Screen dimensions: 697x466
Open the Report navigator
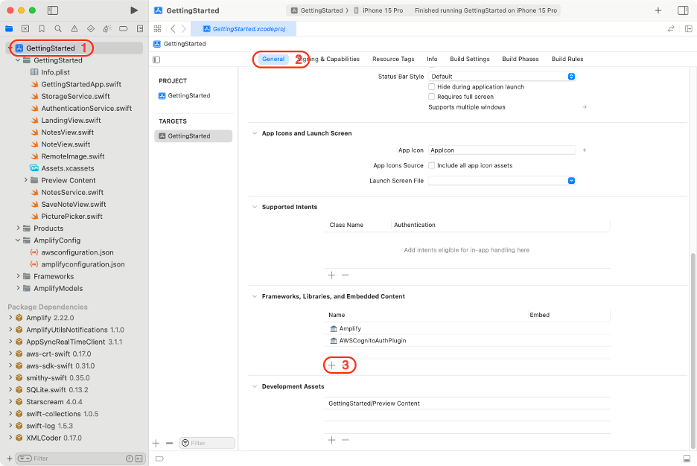click(139, 29)
